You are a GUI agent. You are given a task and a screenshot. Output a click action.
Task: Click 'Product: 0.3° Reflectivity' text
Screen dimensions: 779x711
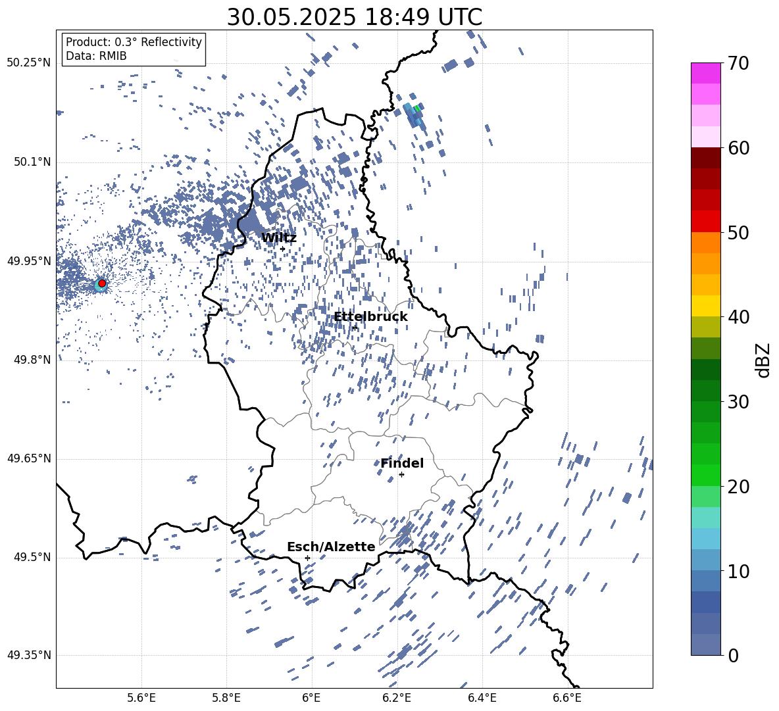point(134,41)
